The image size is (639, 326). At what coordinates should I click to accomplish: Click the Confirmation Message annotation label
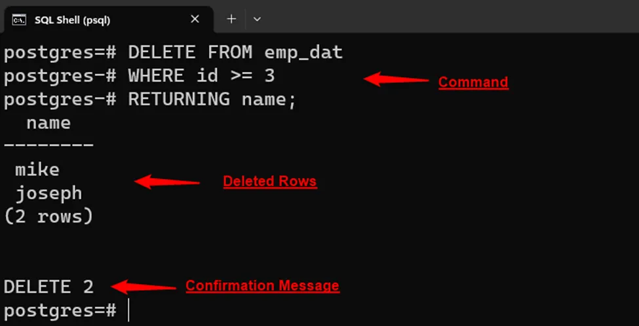tap(262, 285)
